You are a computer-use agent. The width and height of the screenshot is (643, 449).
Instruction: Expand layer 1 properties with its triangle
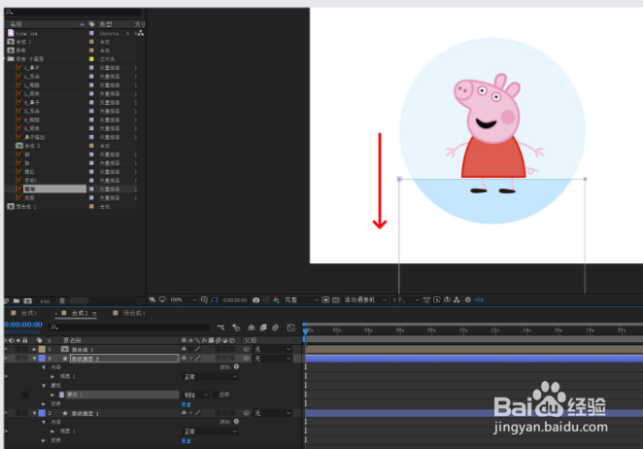(34, 349)
